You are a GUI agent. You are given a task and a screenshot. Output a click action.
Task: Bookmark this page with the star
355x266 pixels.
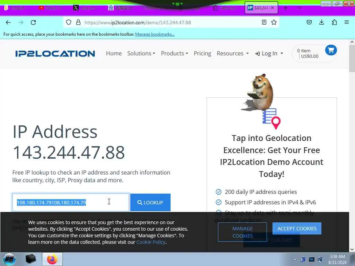(x=274, y=22)
